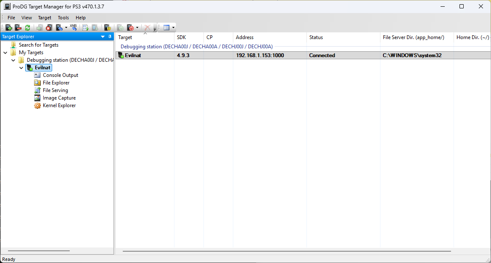Viewport: 491px width, 263px height.
Task: Open the Reset target dropdown arrow
Action: click(x=66, y=28)
